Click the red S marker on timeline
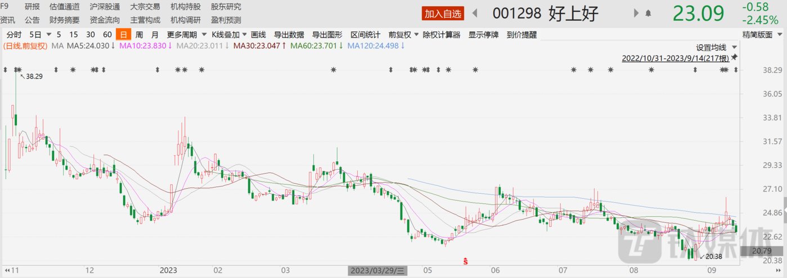Screen dimensions: 787x278 (x=465, y=261)
